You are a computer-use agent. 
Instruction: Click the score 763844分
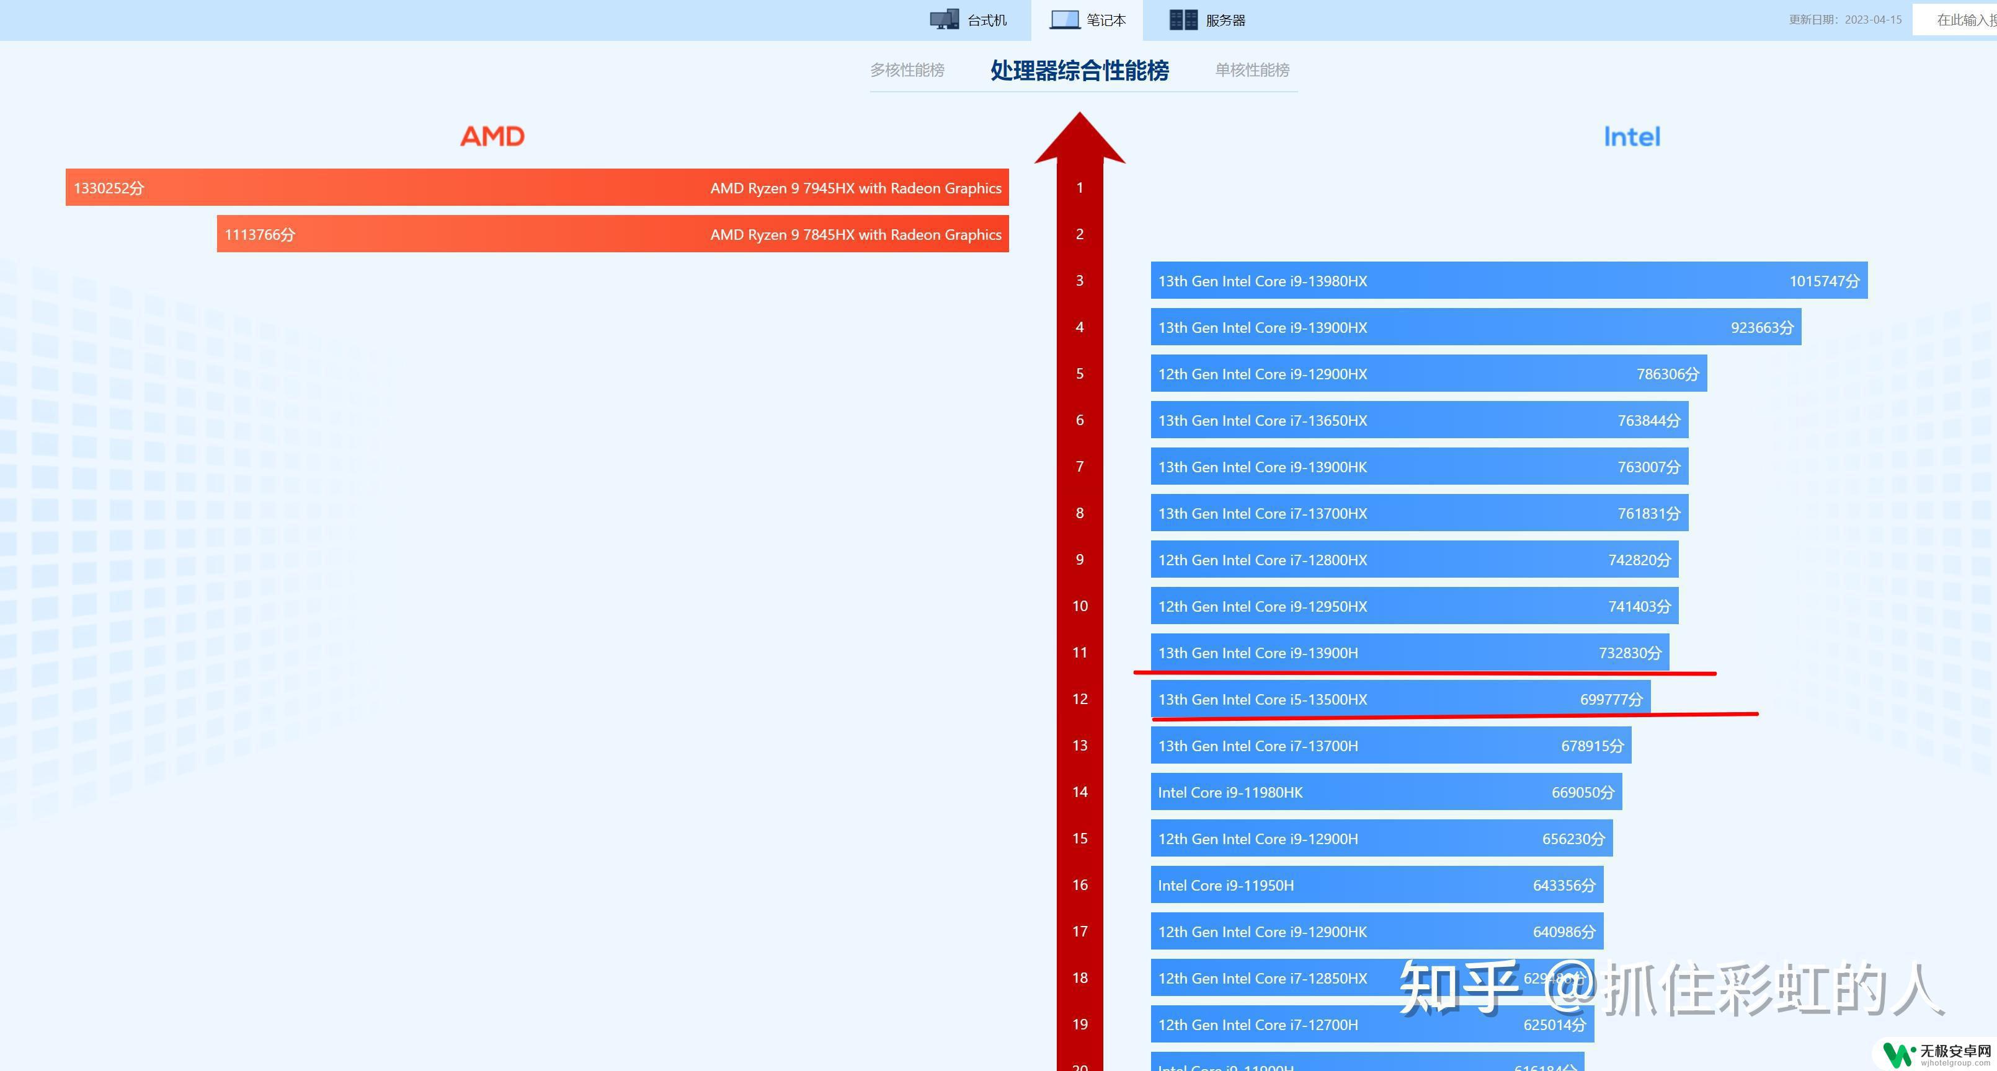pos(1649,421)
